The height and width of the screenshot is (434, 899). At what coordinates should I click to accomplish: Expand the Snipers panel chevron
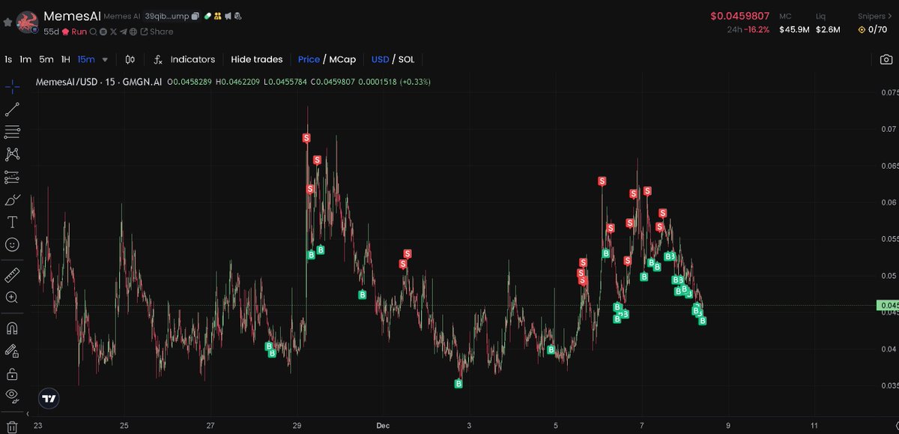[x=890, y=16]
